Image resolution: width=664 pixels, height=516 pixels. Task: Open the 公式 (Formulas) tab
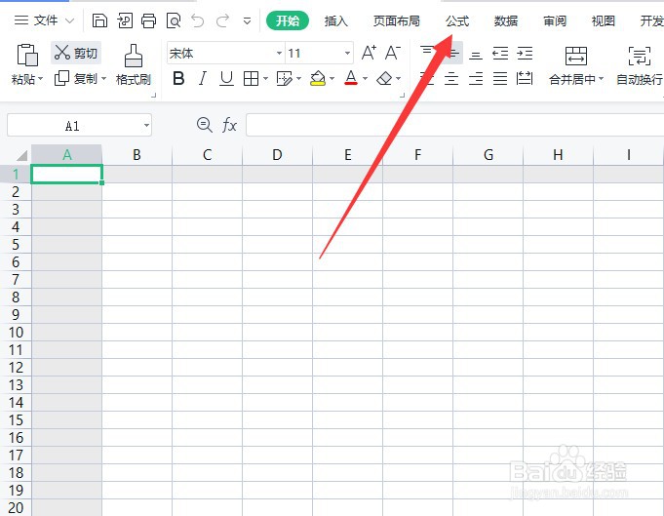(x=457, y=20)
